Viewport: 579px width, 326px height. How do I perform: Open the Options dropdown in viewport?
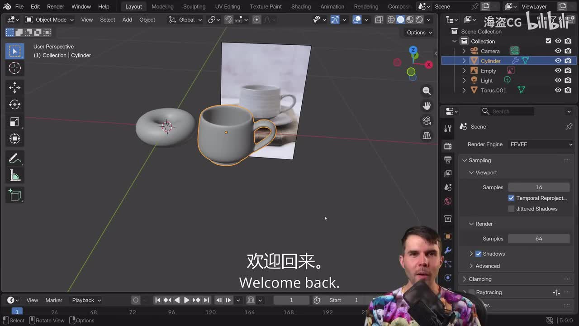[419, 32]
